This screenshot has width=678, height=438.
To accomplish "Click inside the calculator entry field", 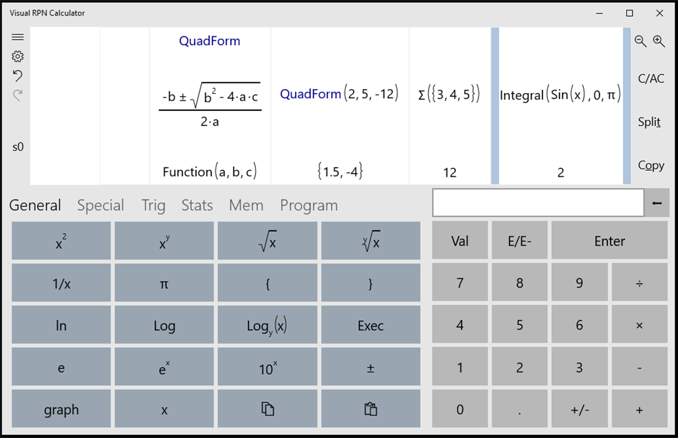I will (x=538, y=203).
